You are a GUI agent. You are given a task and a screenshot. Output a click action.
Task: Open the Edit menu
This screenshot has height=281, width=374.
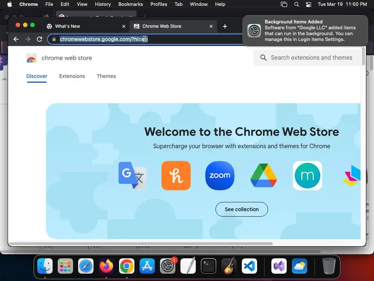[x=65, y=4]
